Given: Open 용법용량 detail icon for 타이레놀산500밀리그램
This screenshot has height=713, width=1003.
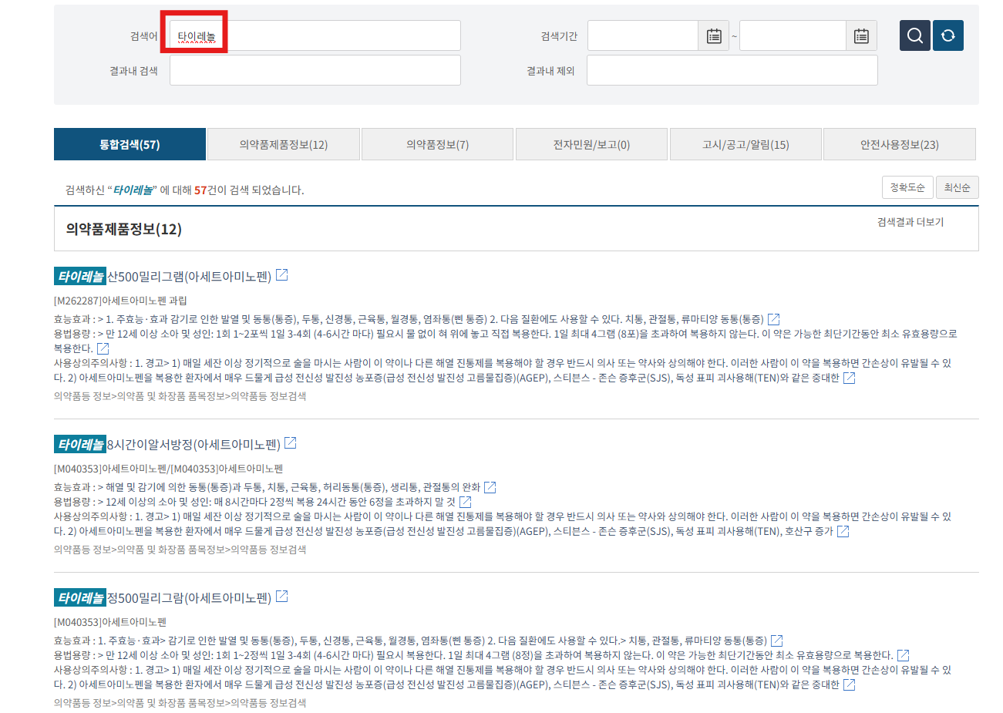Looking at the screenshot, I should point(103,348).
